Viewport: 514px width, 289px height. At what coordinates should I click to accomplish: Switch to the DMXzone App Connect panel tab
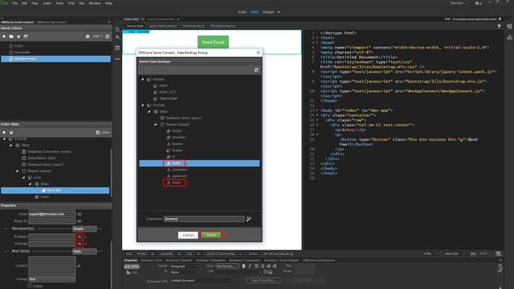(52, 22)
